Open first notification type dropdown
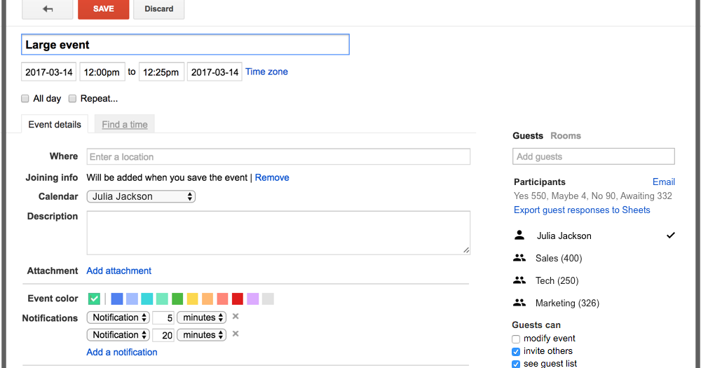 118,318
